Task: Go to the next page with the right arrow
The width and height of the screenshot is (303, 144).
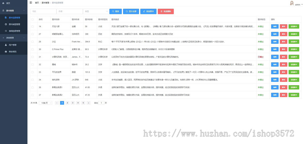Action: (x=89, y=103)
